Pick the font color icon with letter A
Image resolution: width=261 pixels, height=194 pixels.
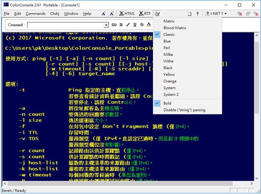click(x=149, y=25)
